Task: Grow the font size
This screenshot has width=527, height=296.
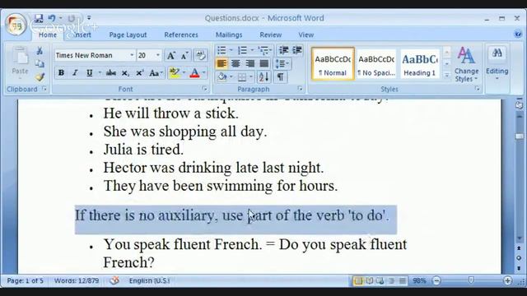Action: (171, 55)
